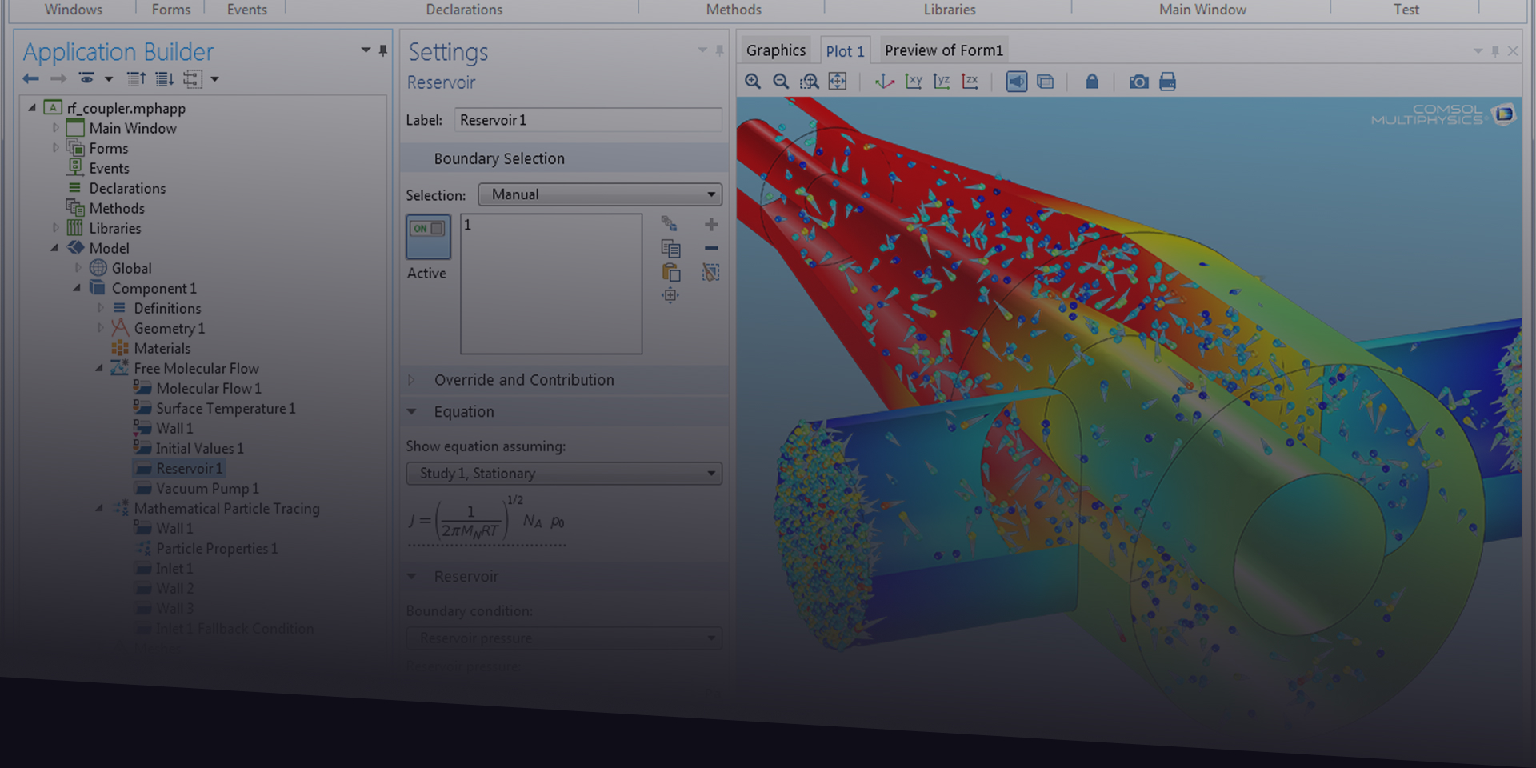
Task: Select the Libraries tree node
Action: tap(114, 228)
